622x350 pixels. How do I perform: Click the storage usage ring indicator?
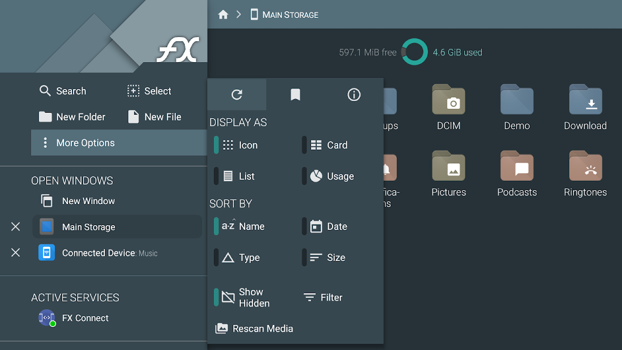click(x=414, y=52)
